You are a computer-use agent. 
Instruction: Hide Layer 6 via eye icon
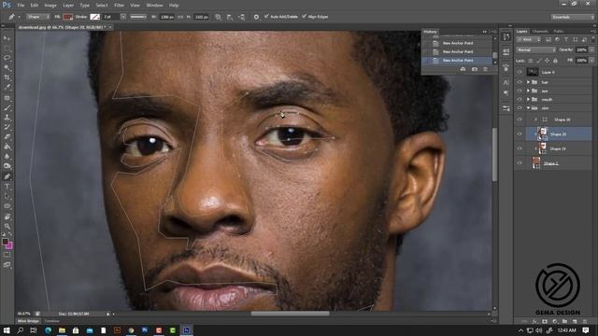click(x=520, y=72)
